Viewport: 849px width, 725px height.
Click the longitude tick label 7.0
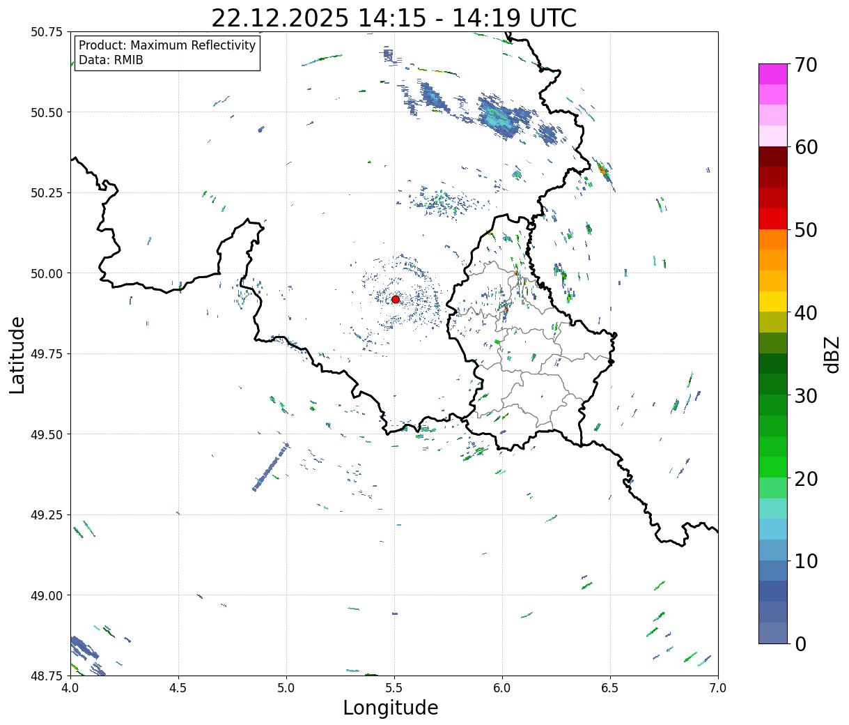(718, 688)
